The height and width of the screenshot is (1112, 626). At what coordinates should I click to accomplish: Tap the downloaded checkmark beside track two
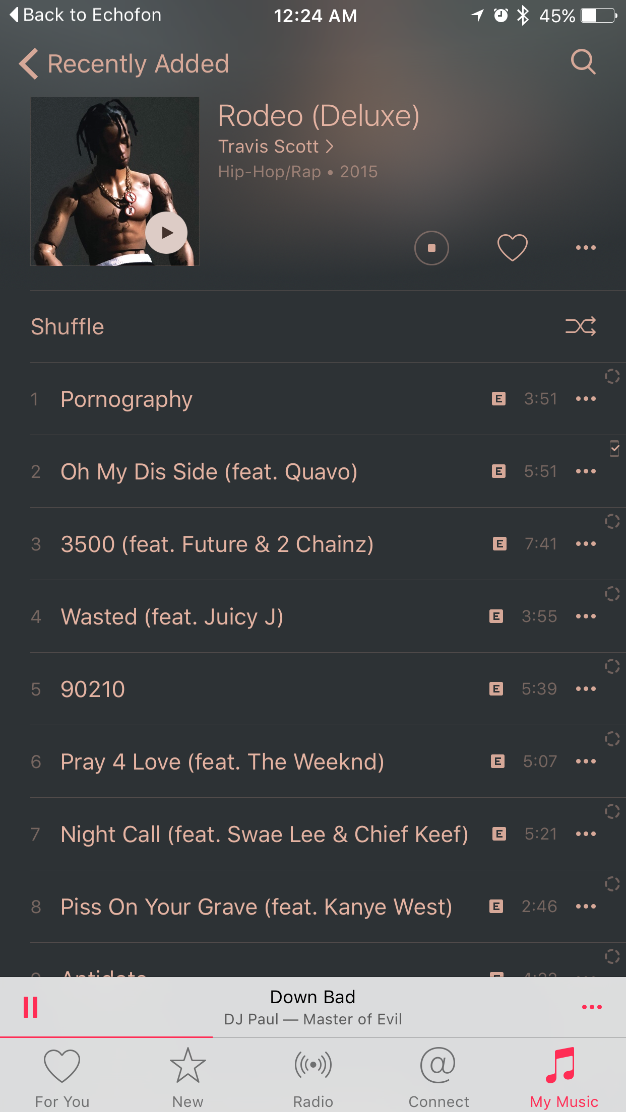click(614, 448)
